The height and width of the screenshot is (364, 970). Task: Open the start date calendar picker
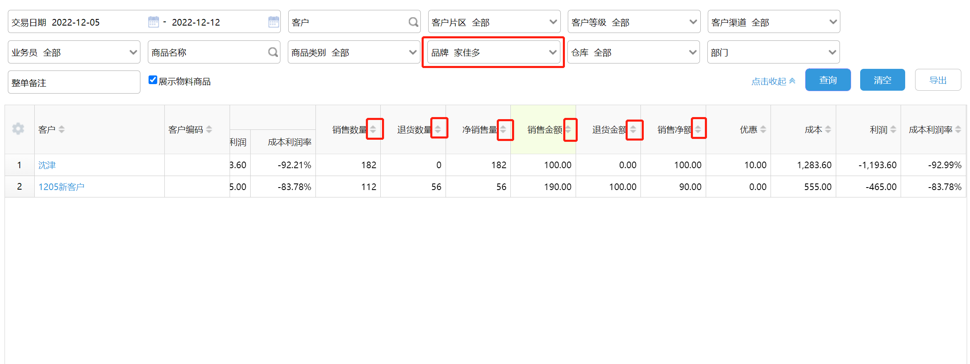coord(153,22)
